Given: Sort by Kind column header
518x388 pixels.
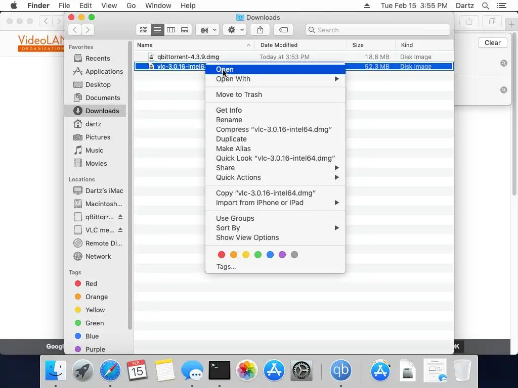Looking at the screenshot, I should coord(424,45).
